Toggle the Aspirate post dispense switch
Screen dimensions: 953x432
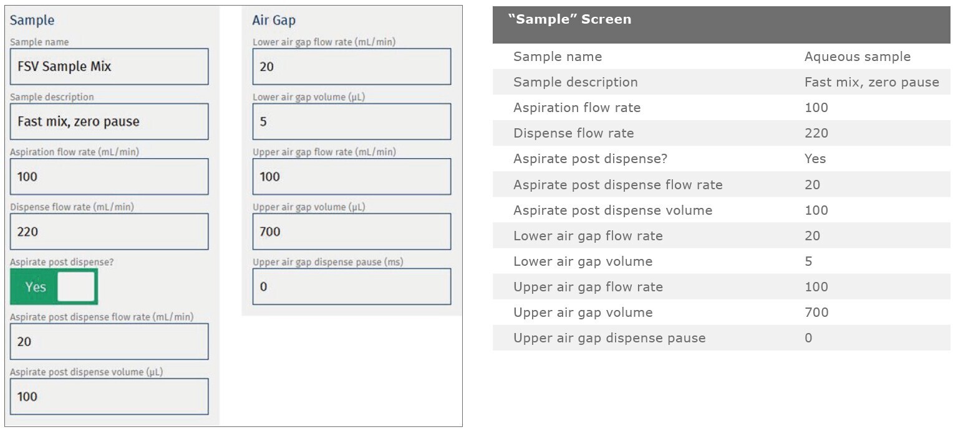pyautogui.click(x=54, y=287)
